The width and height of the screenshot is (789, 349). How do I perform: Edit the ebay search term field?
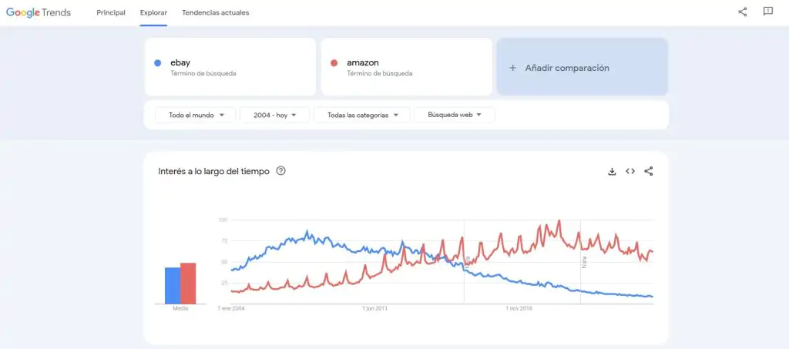[x=231, y=62]
